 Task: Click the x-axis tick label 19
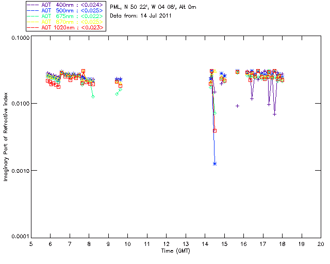tap(302, 244)
